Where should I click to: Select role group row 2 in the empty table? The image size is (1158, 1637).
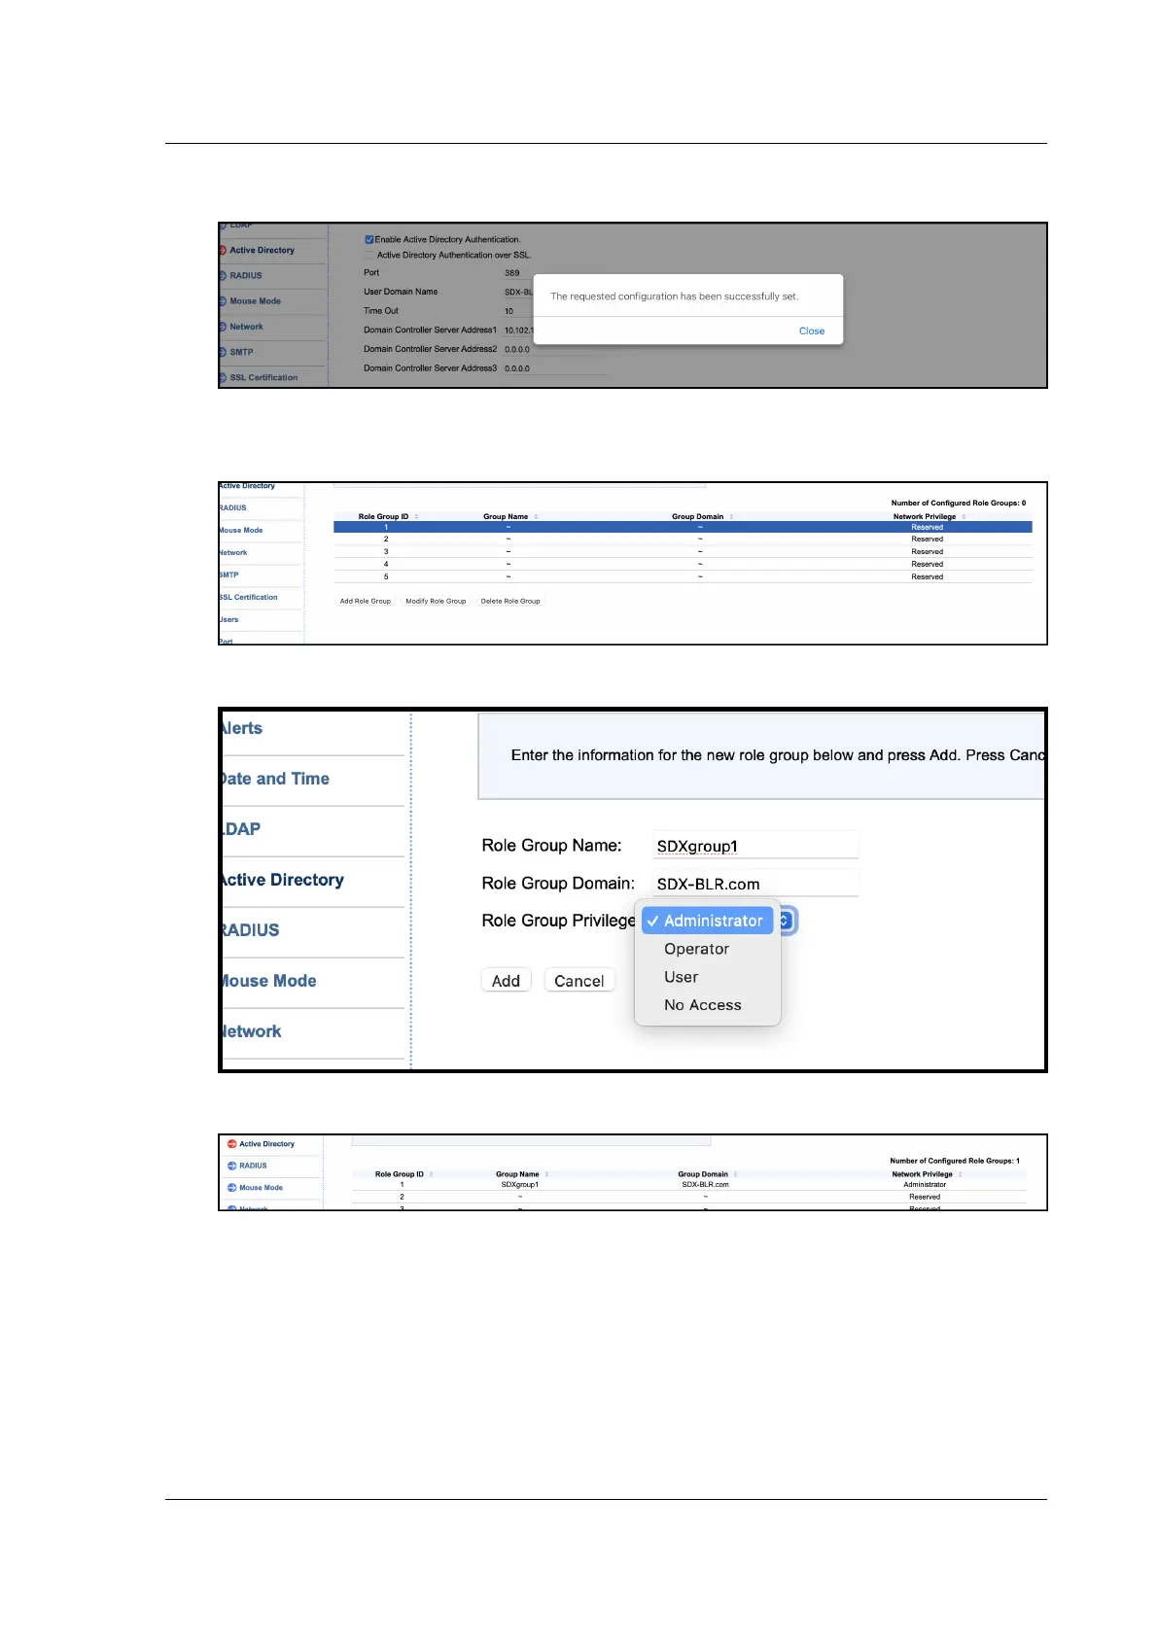click(x=683, y=540)
